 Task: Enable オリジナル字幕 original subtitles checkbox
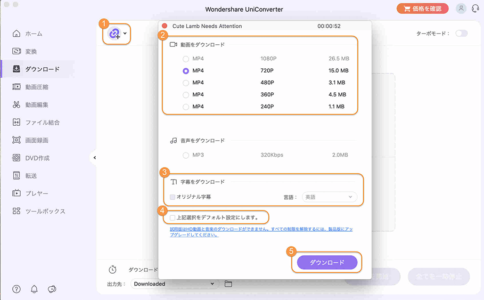pyautogui.click(x=172, y=197)
